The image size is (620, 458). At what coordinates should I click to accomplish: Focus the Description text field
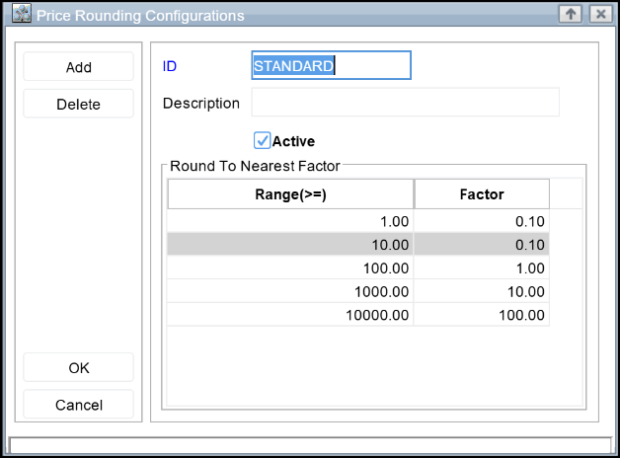pos(405,103)
